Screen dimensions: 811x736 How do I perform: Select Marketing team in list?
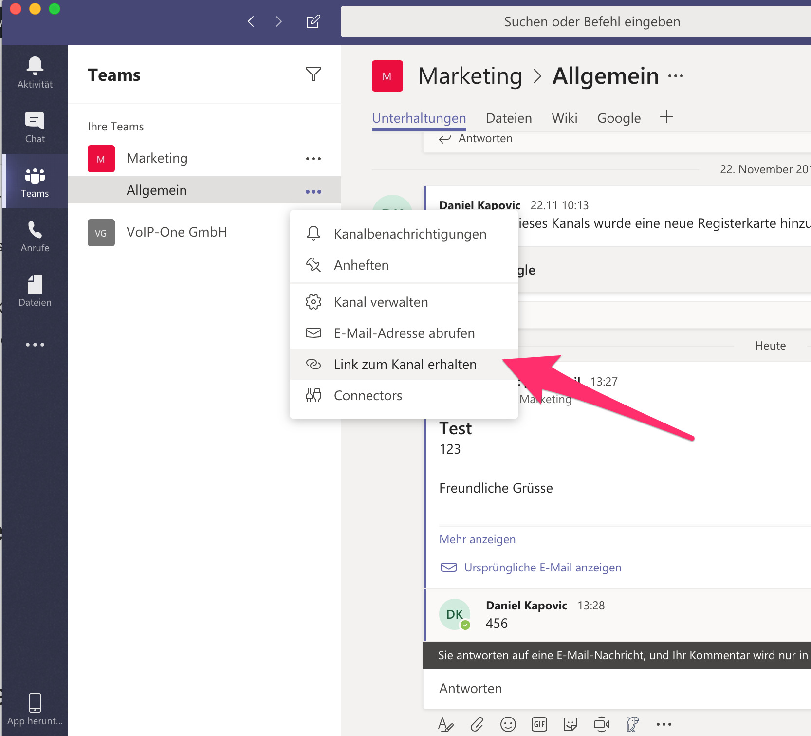pyautogui.click(x=204, y=159)
